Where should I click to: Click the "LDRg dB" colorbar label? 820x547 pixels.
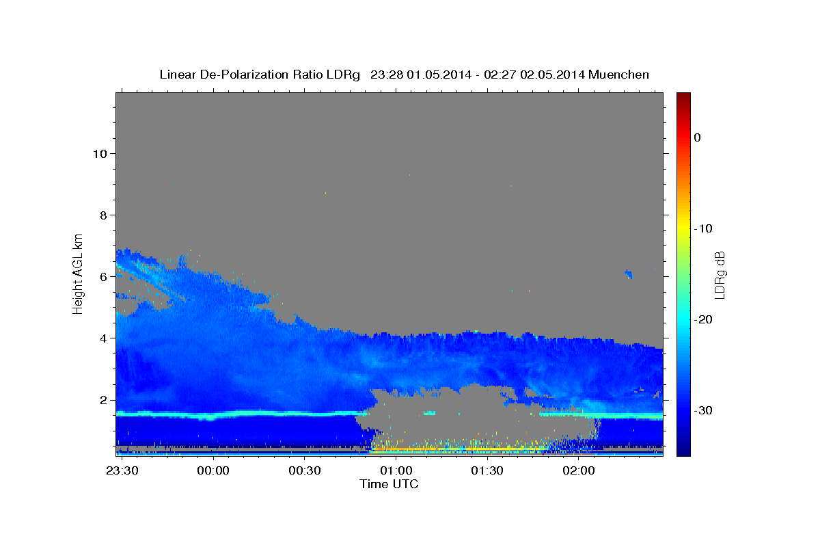(x=720, y=275)
